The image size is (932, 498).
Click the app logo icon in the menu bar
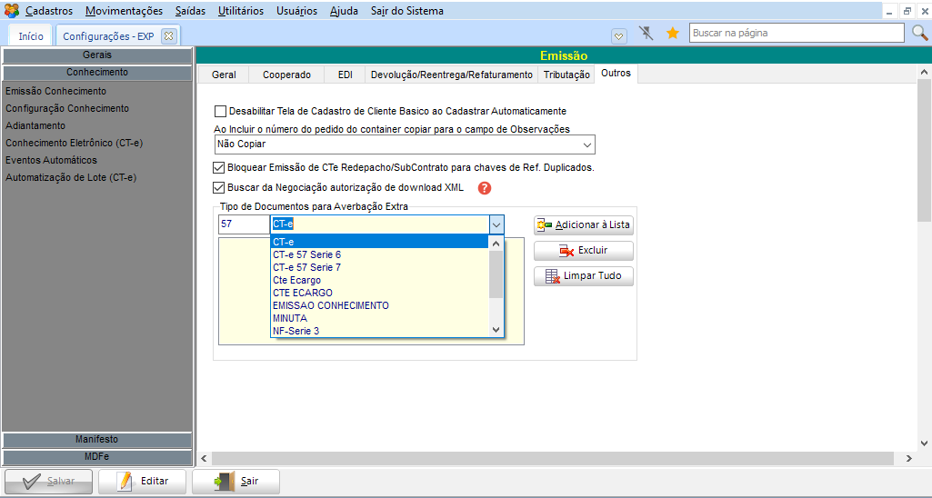11,11
